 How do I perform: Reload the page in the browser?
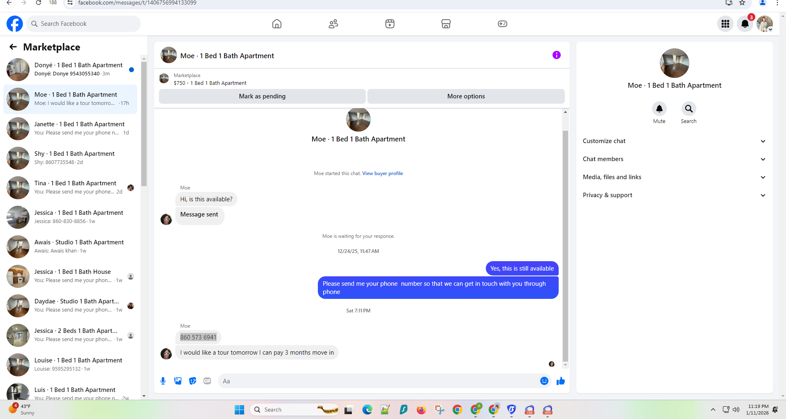click(38, 3)
